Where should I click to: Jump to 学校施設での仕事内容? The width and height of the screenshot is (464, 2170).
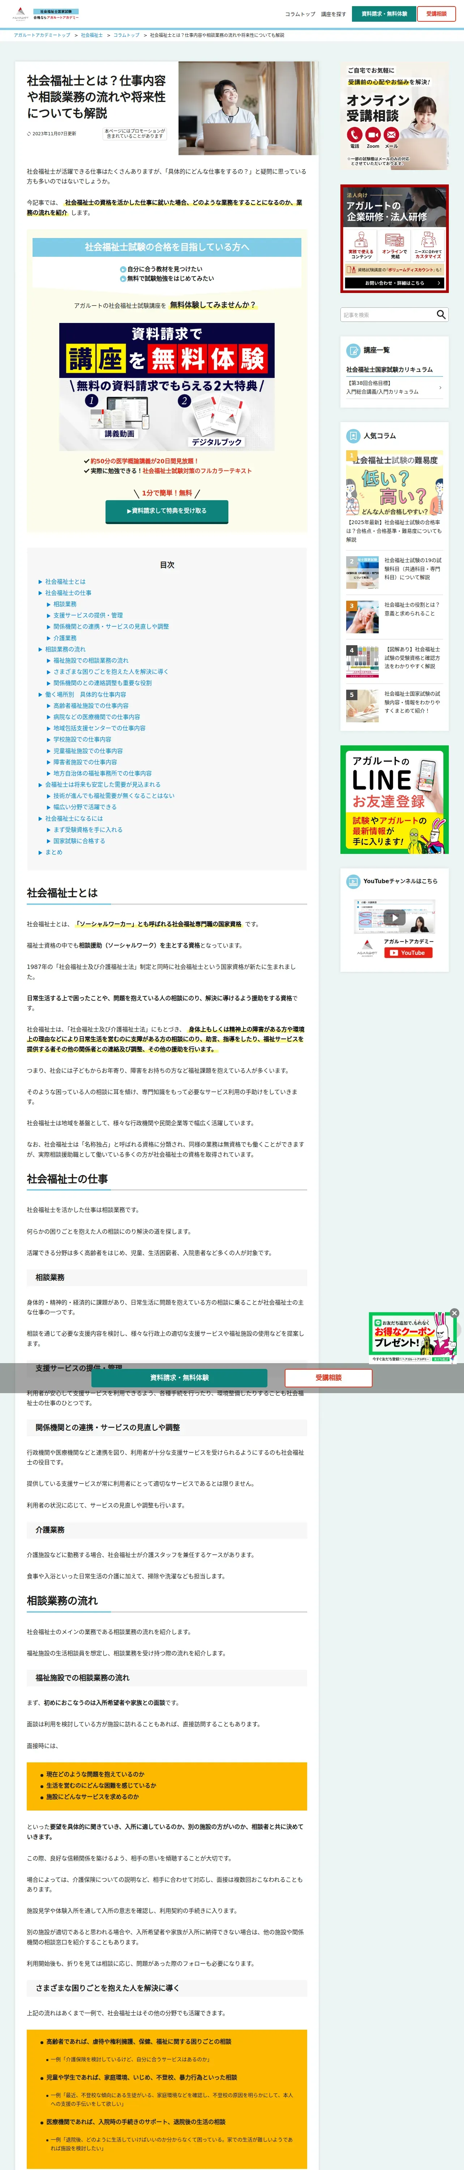pos(82,740)
